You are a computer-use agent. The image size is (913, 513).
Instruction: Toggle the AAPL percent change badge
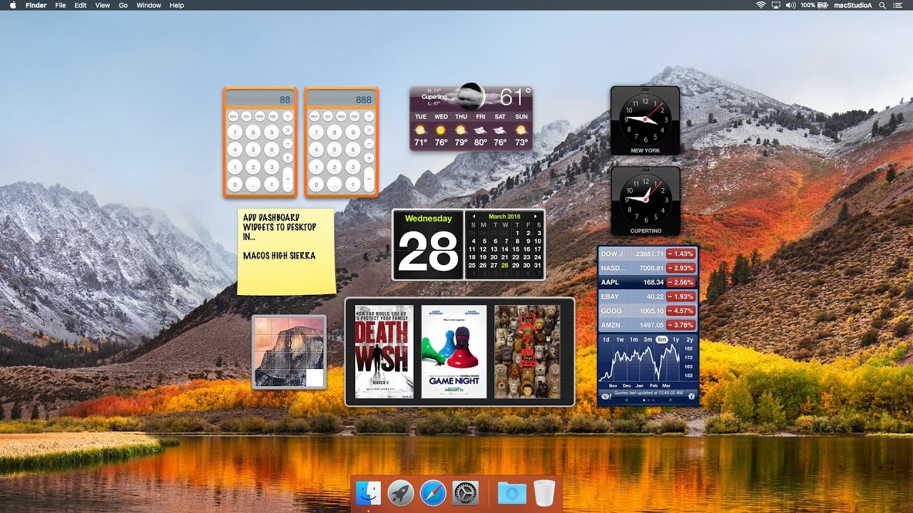point(680,282)
